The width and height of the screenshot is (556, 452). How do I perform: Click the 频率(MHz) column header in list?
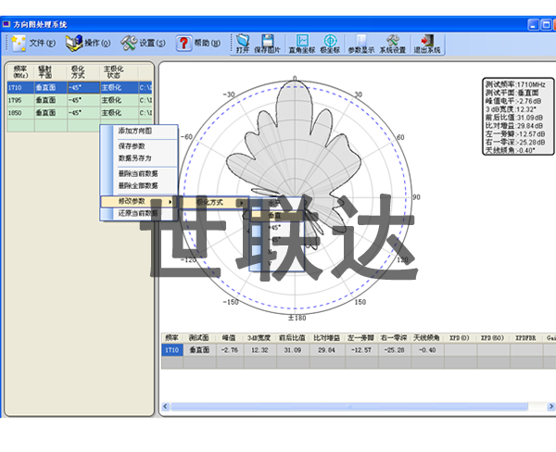tap(20, 72)
